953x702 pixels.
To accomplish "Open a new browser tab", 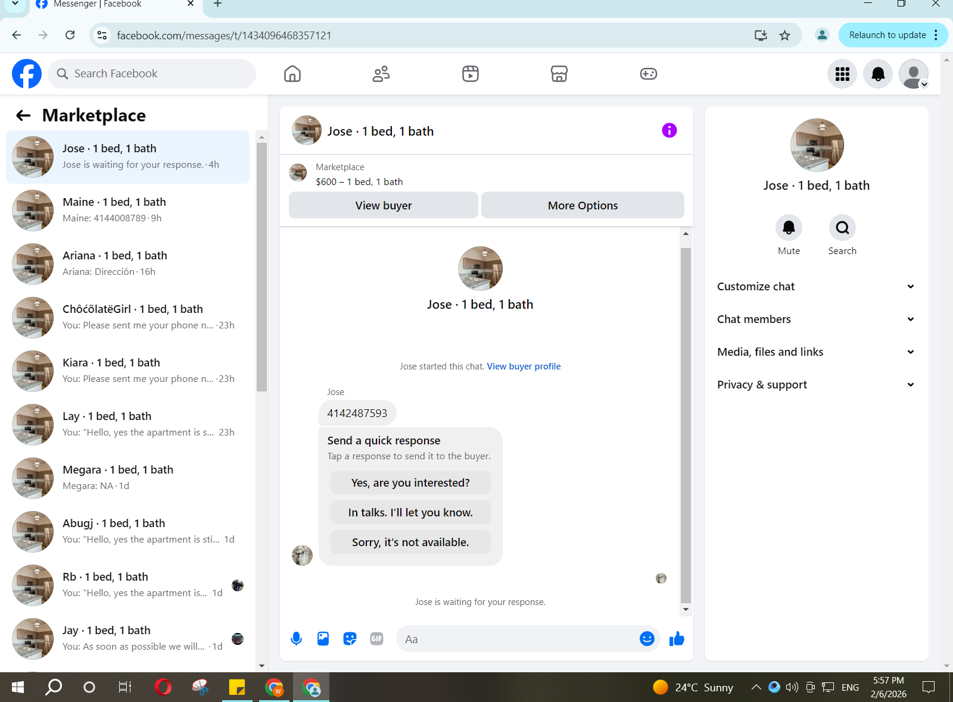I will 217,4.
